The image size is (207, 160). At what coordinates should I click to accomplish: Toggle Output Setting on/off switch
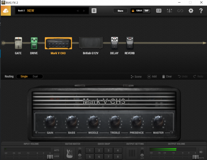pyautogui.click(x=142, y=154)
